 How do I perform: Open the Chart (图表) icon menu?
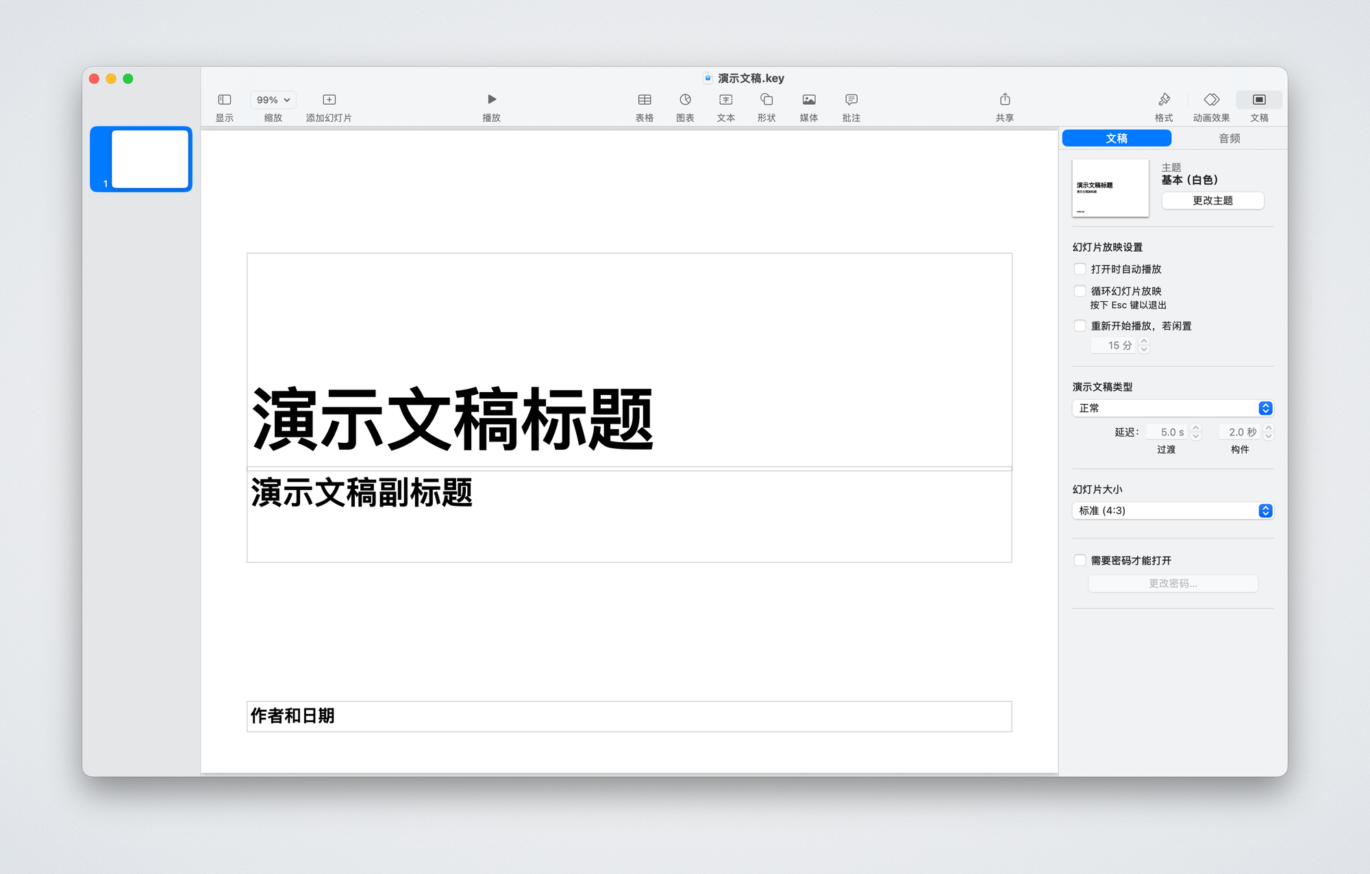tap(685, 100)
